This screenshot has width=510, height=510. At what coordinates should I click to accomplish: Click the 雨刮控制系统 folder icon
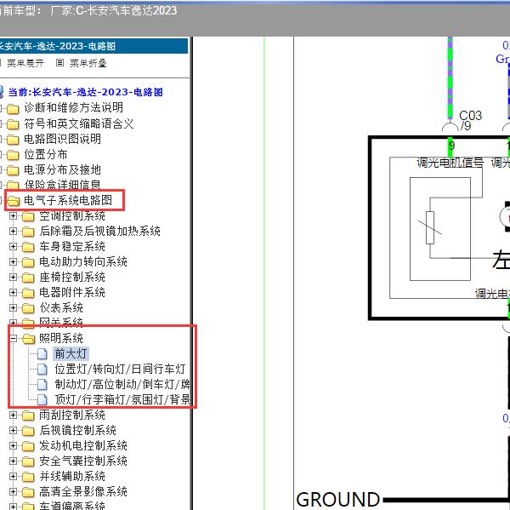pyautogui.click(x=28, y=415)
